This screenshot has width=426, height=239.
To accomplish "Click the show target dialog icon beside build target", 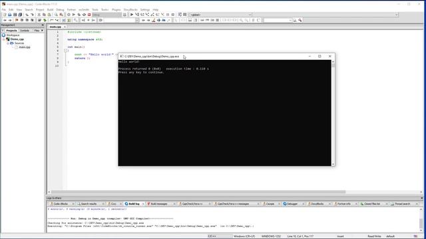I will coord(124,15).
